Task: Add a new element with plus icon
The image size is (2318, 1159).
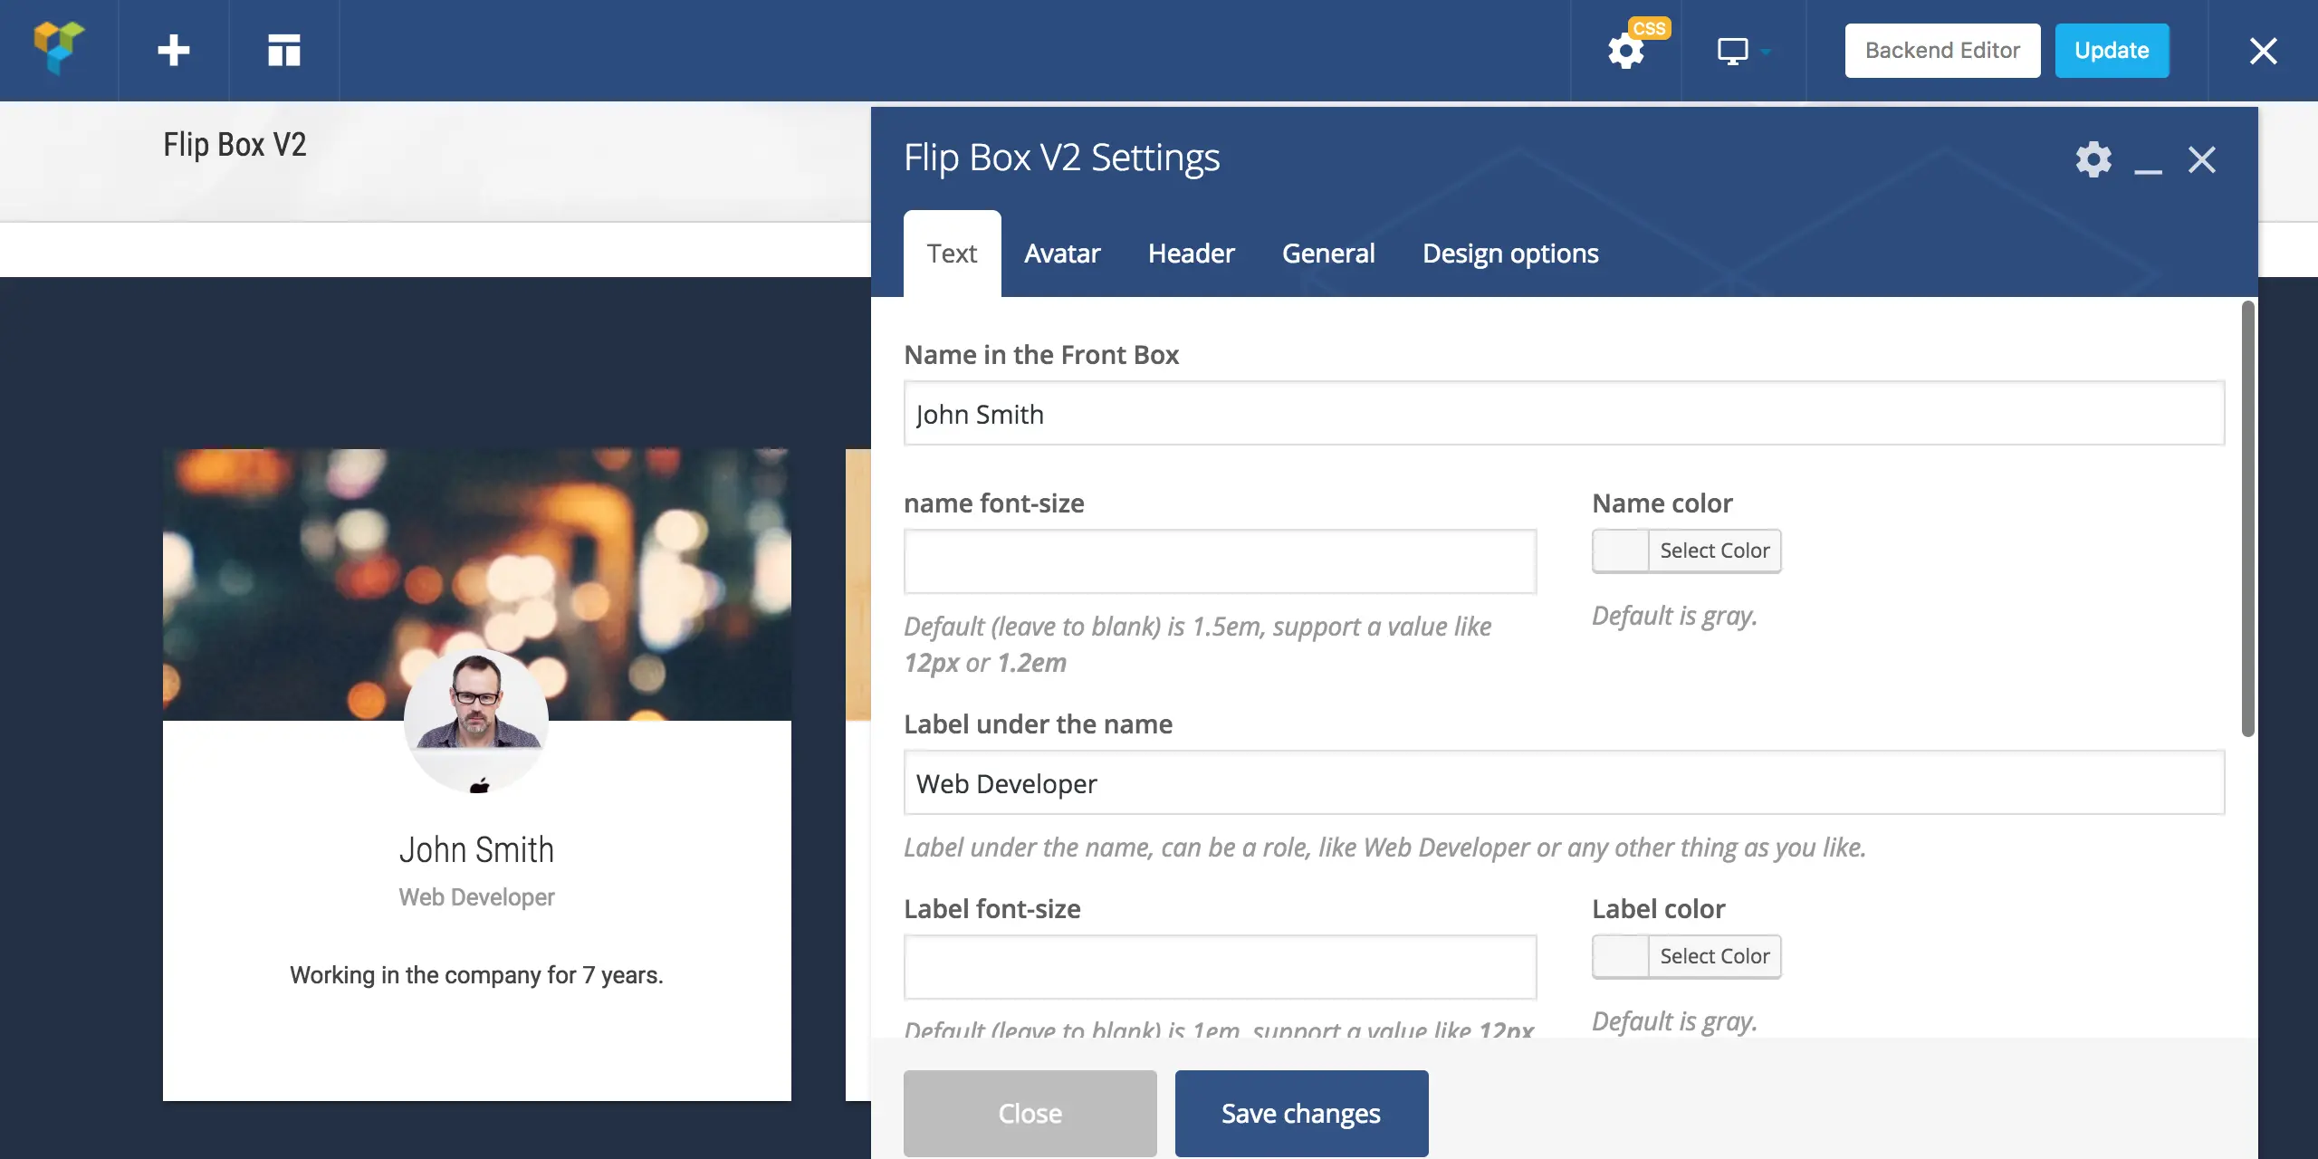Action: [173, 50]
